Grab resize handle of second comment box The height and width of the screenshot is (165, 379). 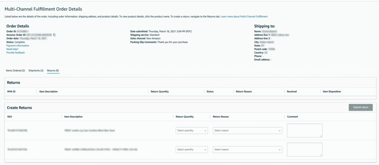pos(321,155)
